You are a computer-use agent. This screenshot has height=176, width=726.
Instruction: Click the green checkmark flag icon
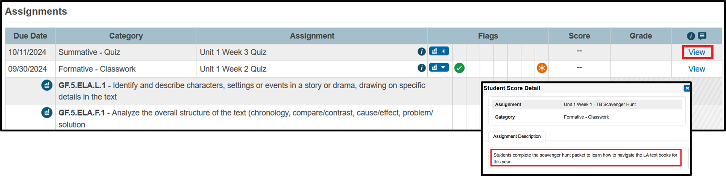(459, 68)
